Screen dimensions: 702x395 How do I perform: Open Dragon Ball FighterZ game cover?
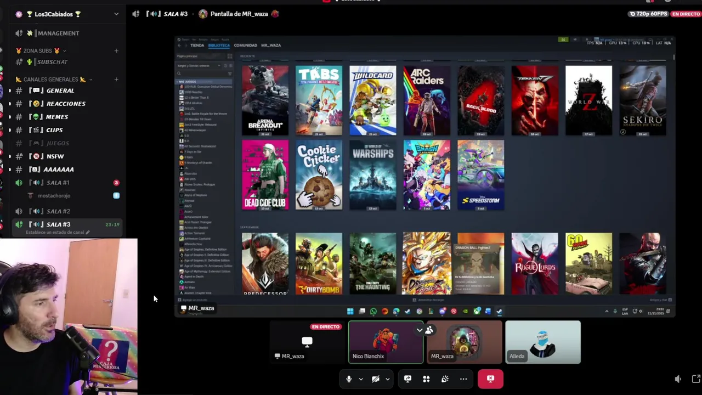(x=427, y=264)
